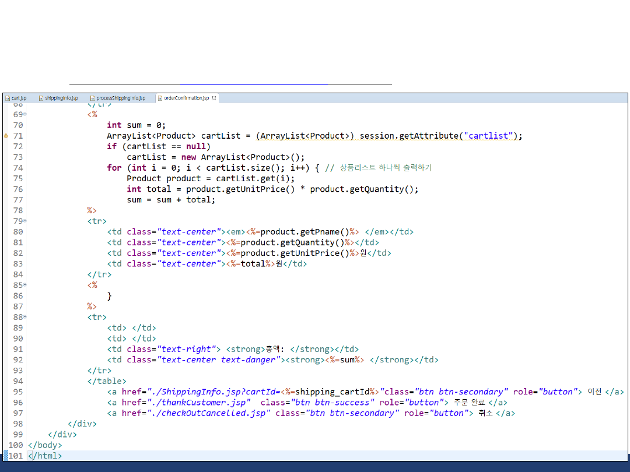Click the "int sum = 0;" statement
Viewport: 630px width, 472px height.
(136, 125)
